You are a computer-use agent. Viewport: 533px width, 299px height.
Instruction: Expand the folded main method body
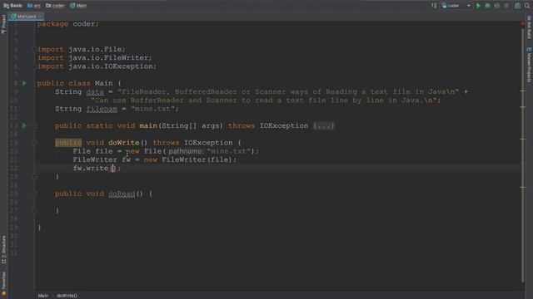coord(323,125)
